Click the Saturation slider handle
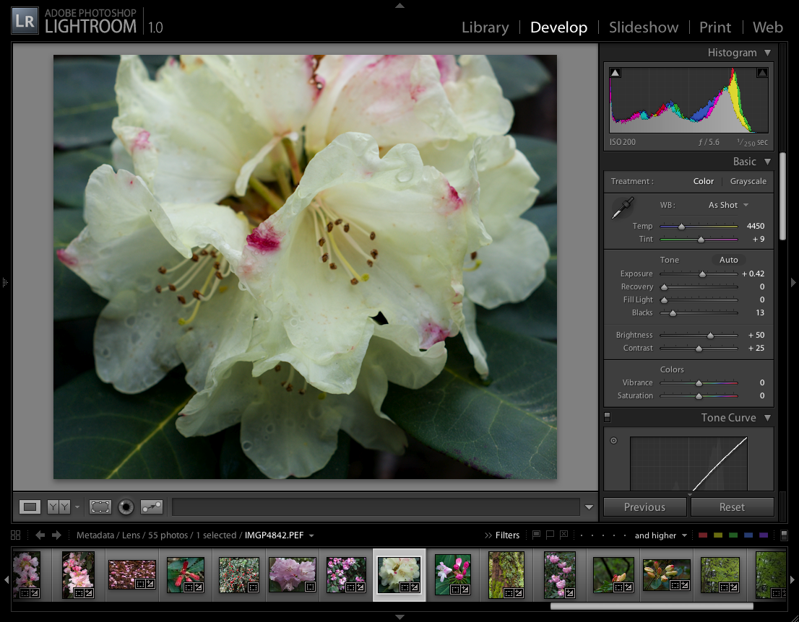The width and height of the screenshot is (799, 622). 699,396
